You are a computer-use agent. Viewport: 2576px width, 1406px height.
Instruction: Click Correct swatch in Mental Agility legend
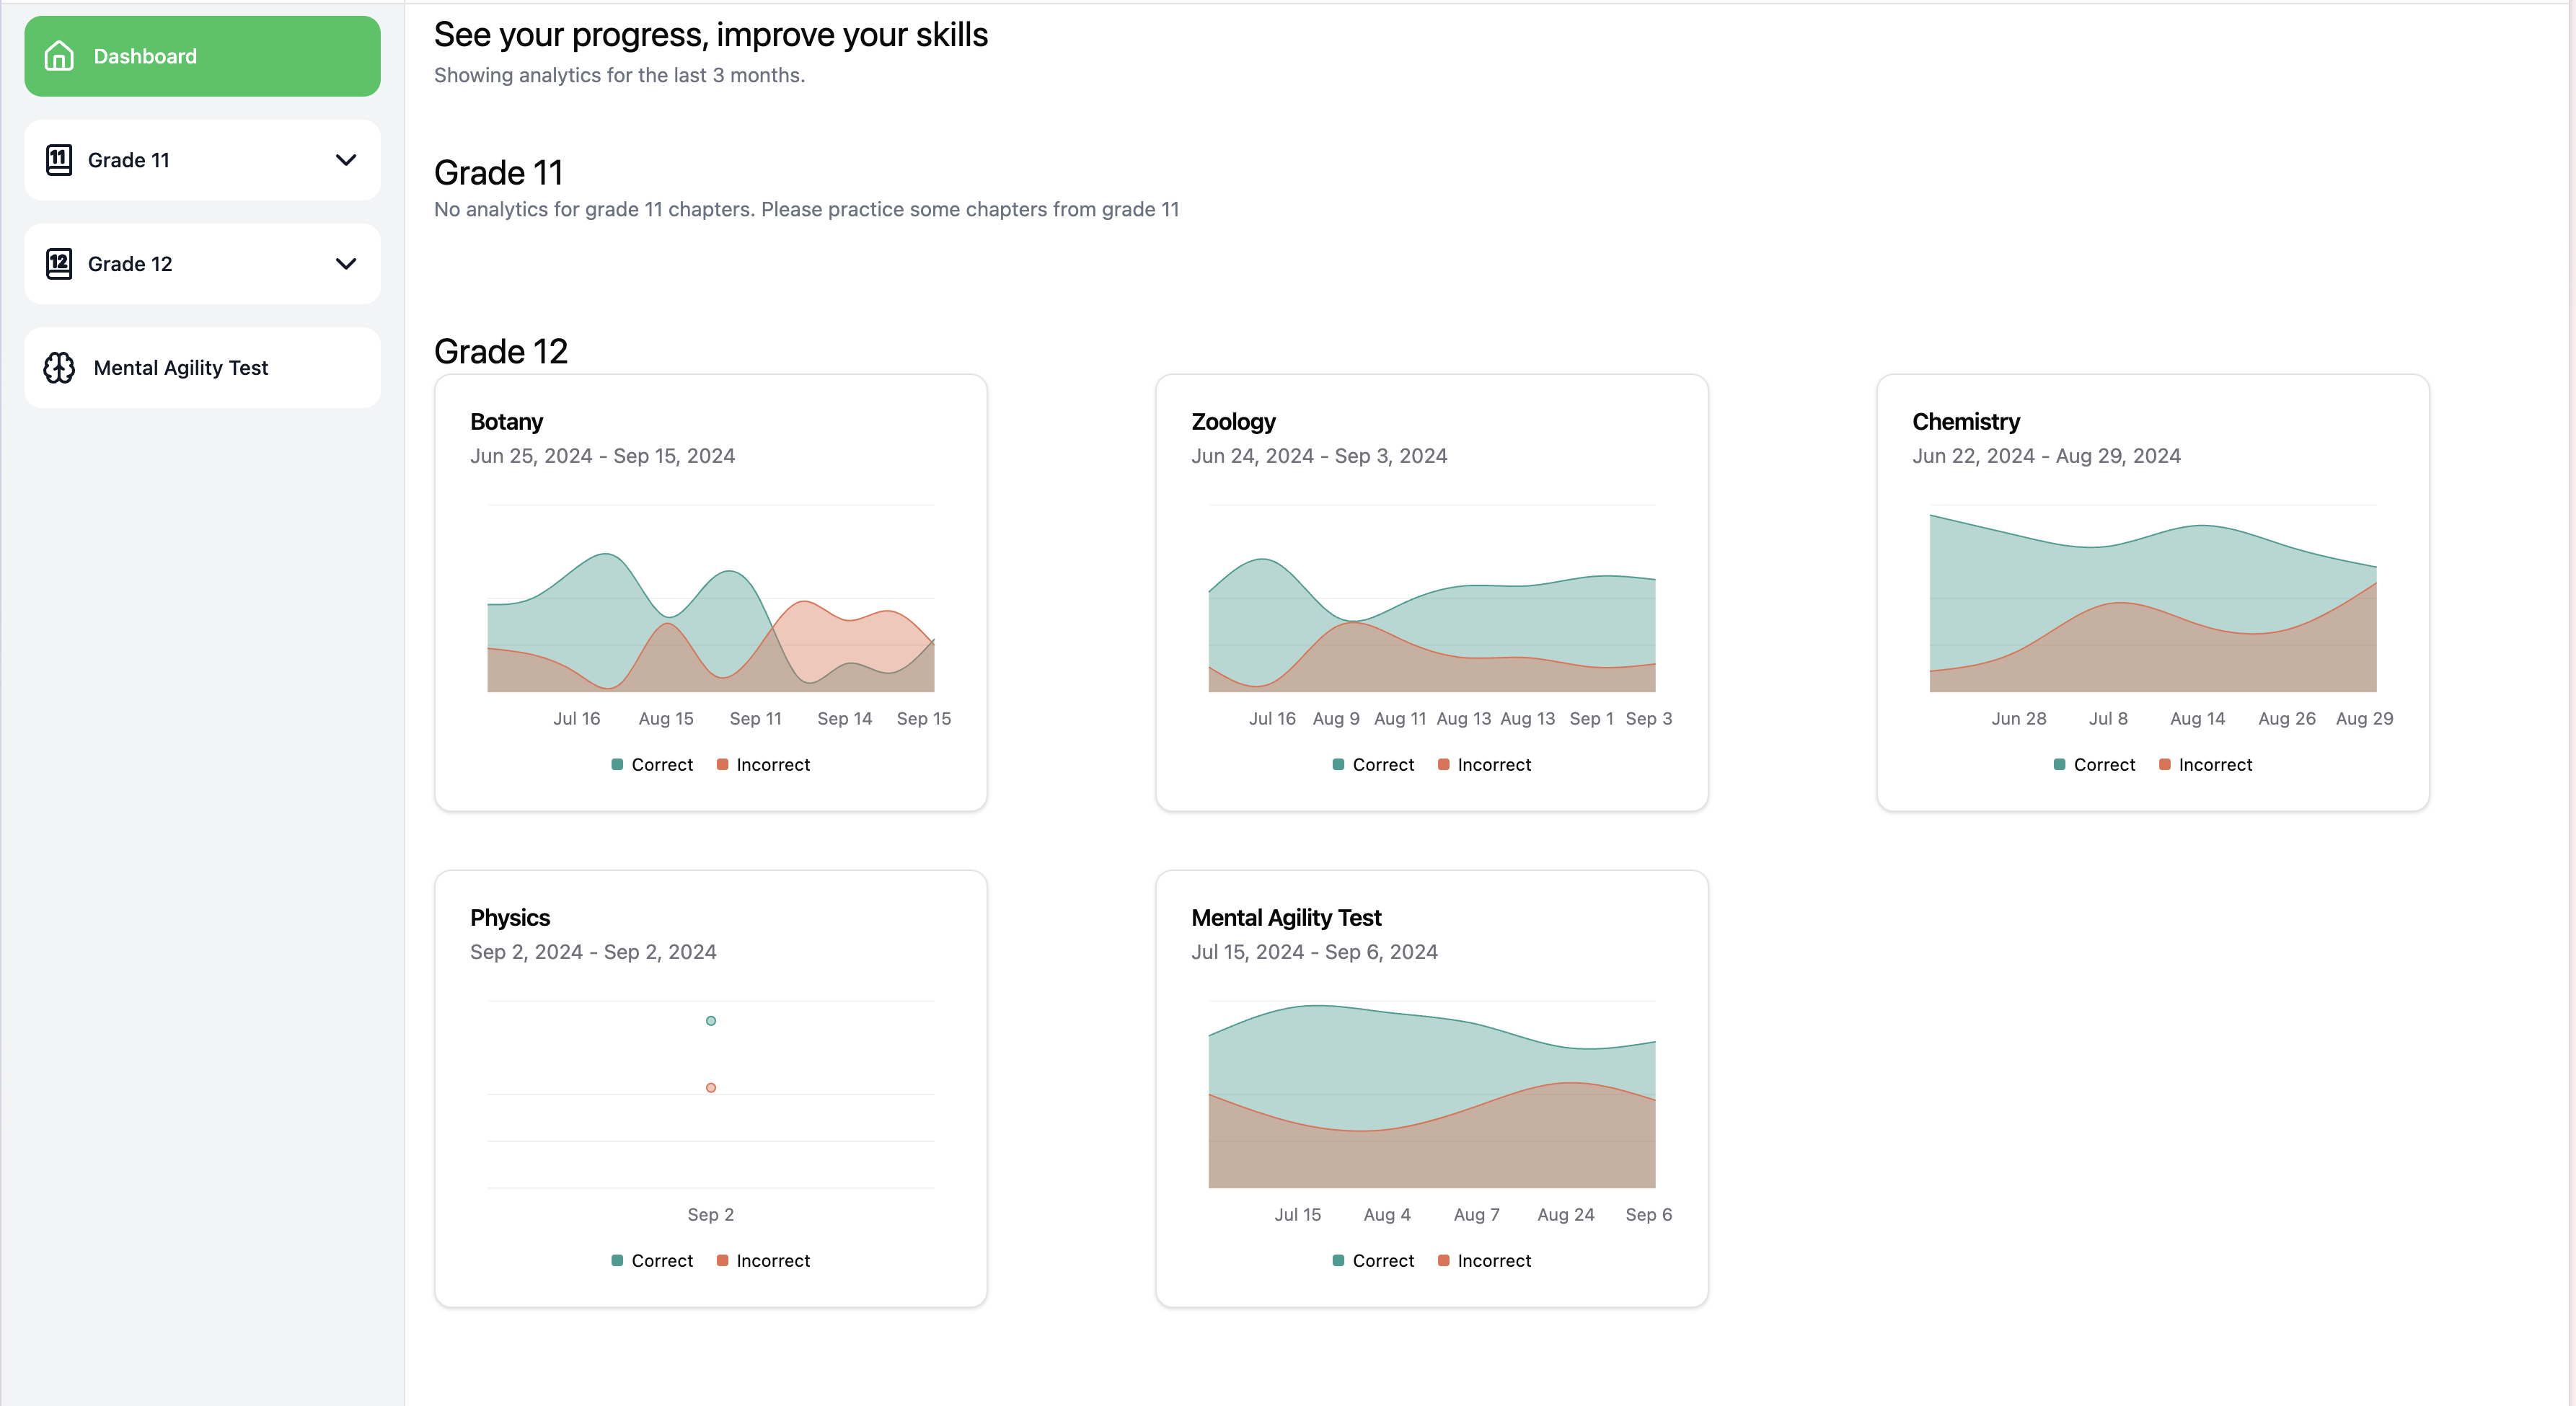click(1338, 1261)
